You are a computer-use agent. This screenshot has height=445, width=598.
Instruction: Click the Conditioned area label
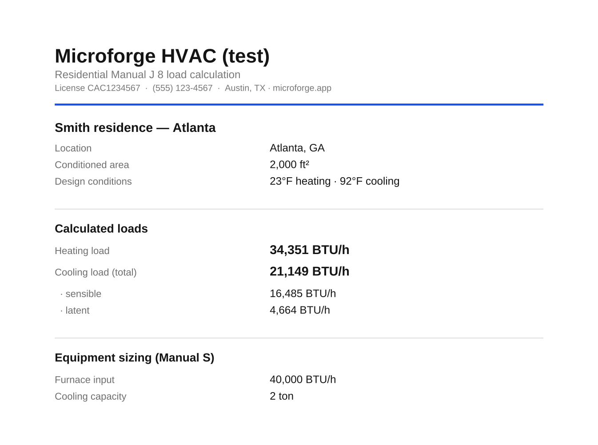92,165
